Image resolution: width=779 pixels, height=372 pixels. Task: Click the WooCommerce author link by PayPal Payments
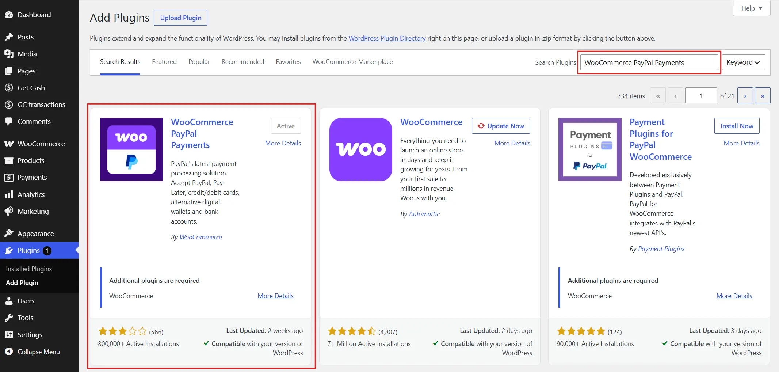click(x=201, y=237)
